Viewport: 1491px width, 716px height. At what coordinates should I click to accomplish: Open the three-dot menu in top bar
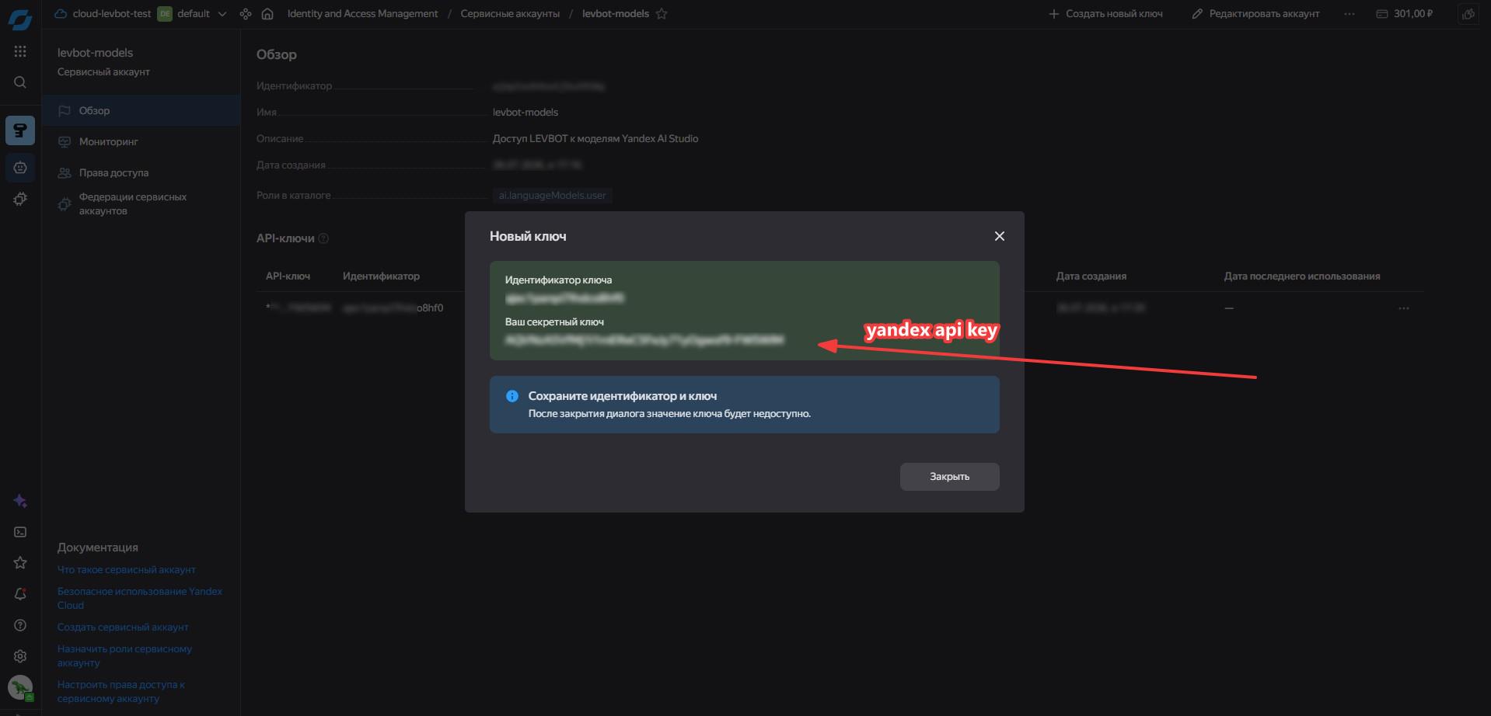[x=1349, y=14]
